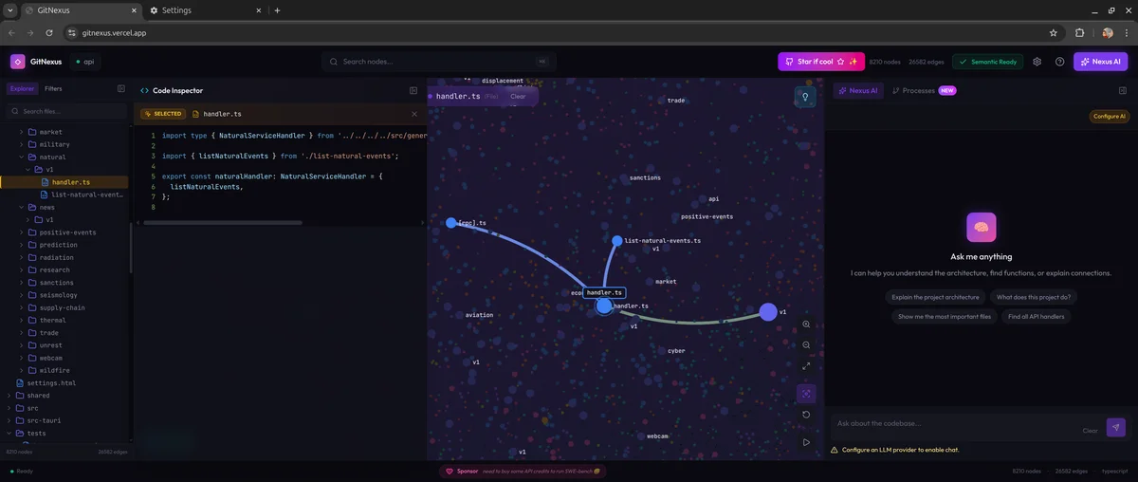Open the tab search dropdown arrow
This screenshot has width=1138, height=482.
coord(9,10)
